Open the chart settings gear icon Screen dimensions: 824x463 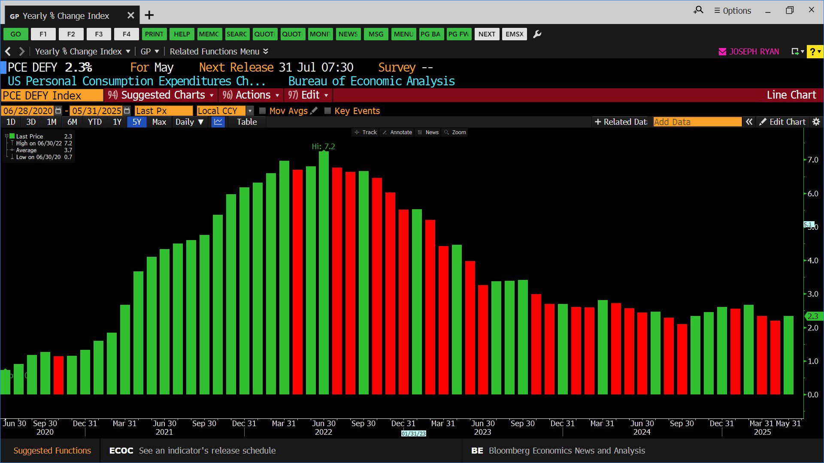[x=816, y=122]
